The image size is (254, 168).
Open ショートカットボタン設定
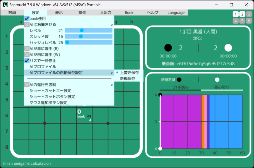tap(69, 97)
